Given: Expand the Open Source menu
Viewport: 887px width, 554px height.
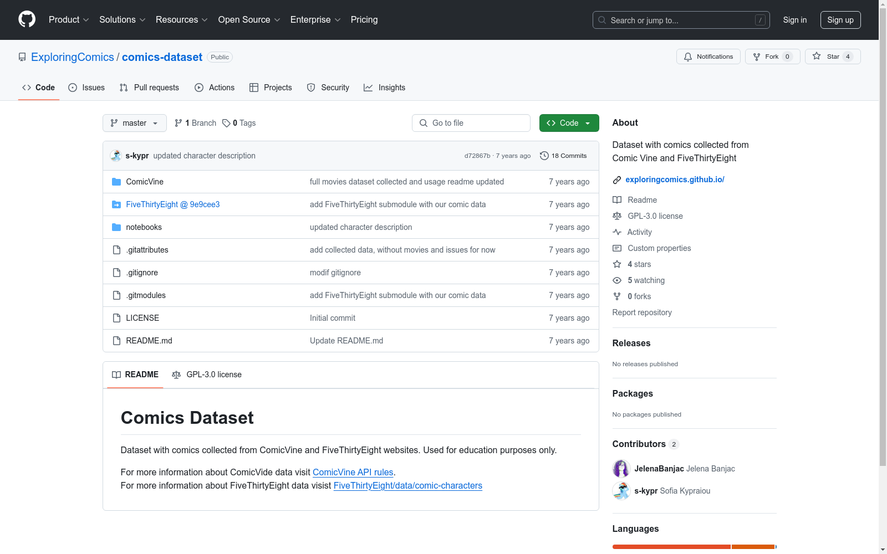Looking at the screenshot, I should click(x=249, y=19).
